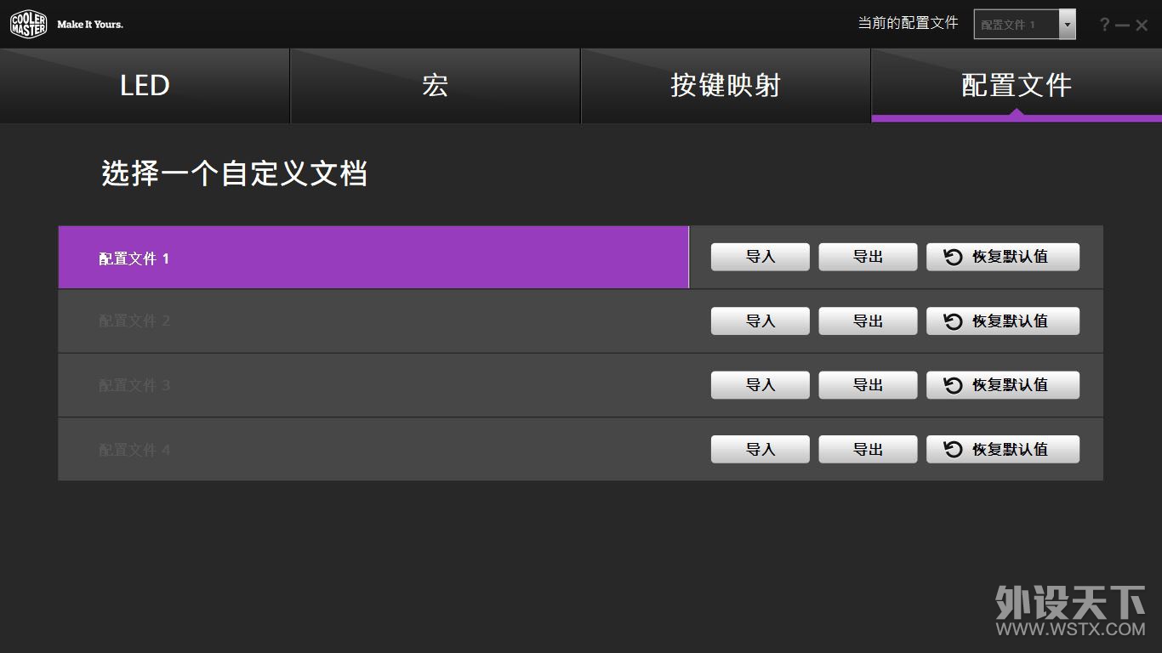Export 配置文件 4 with 导出
The width and height of the screenshot is (1162, 653).
pos(868,450)
